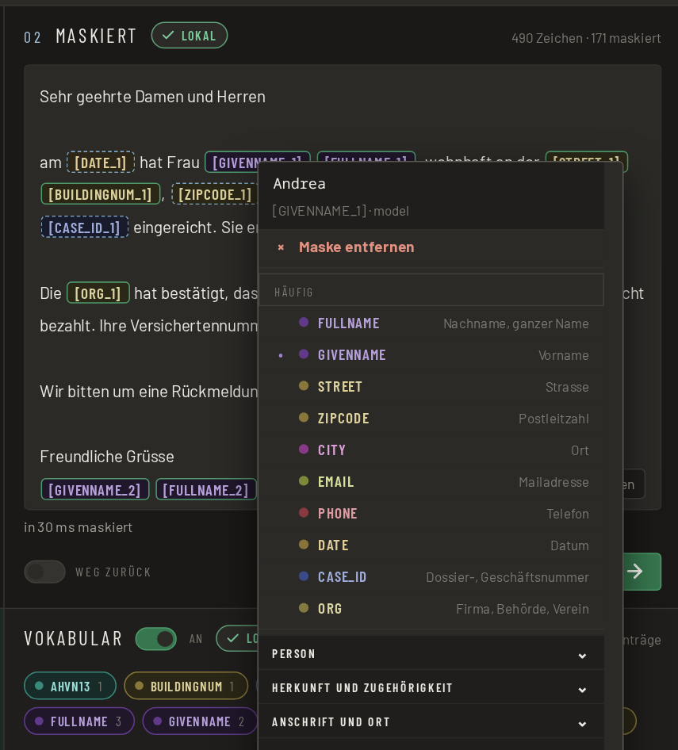
Task: Click the purple dot next to FULLNAME
Action: pyautogui.click(x=304, y=323)
